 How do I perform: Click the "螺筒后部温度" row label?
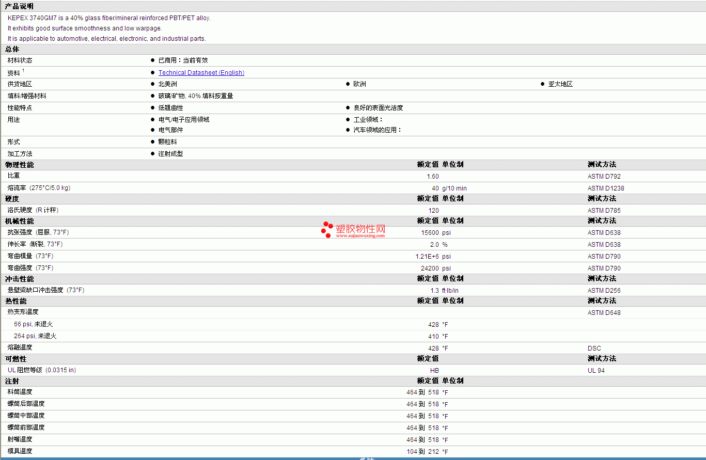(x=26, y=404)
